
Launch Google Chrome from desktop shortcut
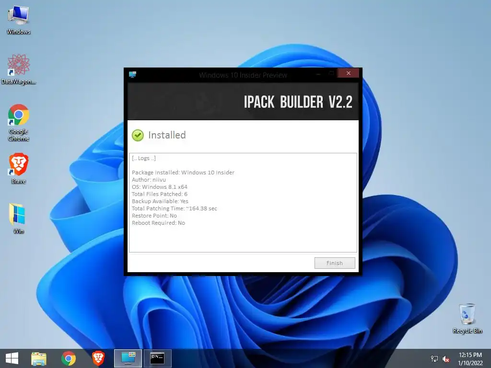19,123
